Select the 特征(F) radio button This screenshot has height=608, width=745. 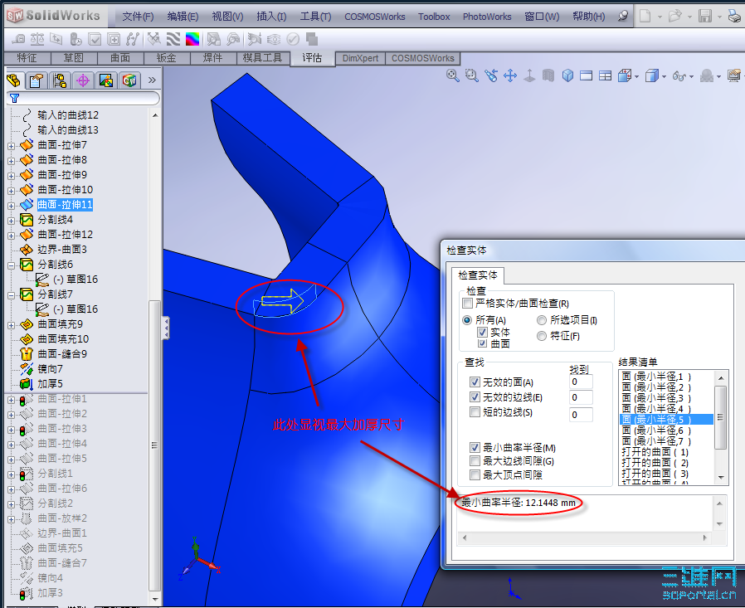542,336
